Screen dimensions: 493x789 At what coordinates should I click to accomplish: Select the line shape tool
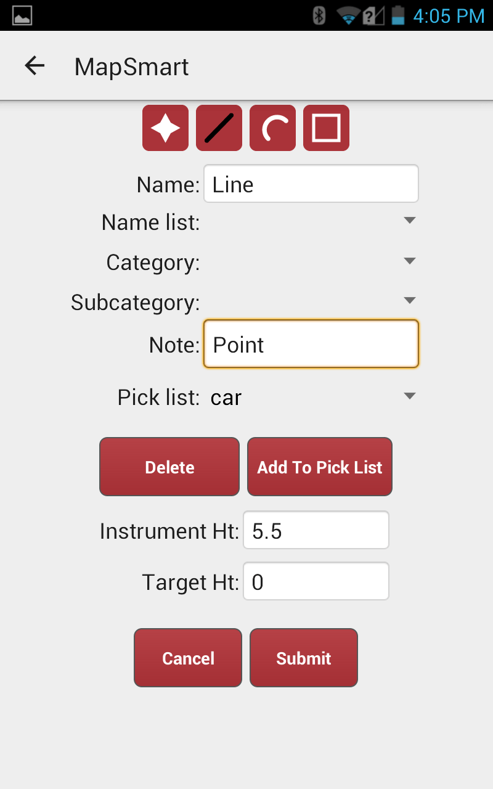point(219,128)
